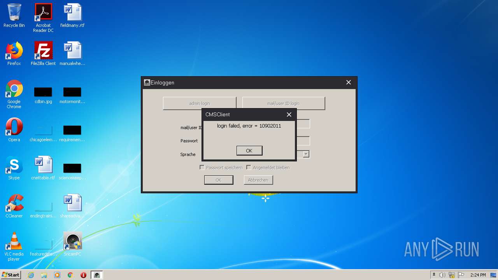Close the CMSClient error dialog
The image size is (498, 280).
(289, 114)
